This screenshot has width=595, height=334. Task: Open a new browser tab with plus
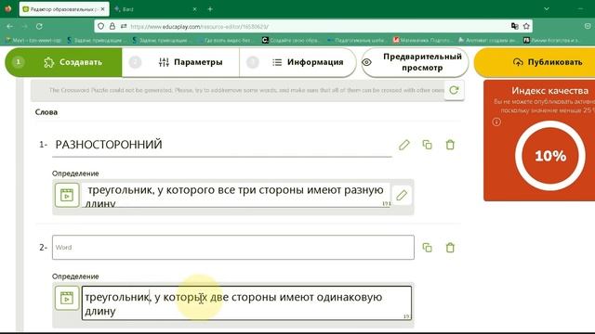(x=210, y=9)
